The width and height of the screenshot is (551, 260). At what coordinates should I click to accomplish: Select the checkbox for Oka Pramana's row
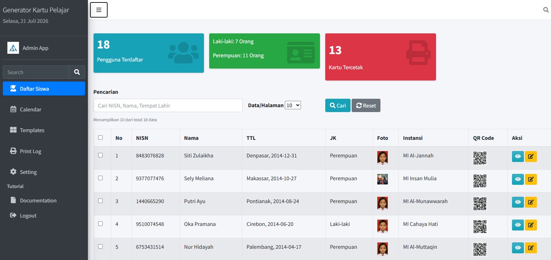[100, 223]
